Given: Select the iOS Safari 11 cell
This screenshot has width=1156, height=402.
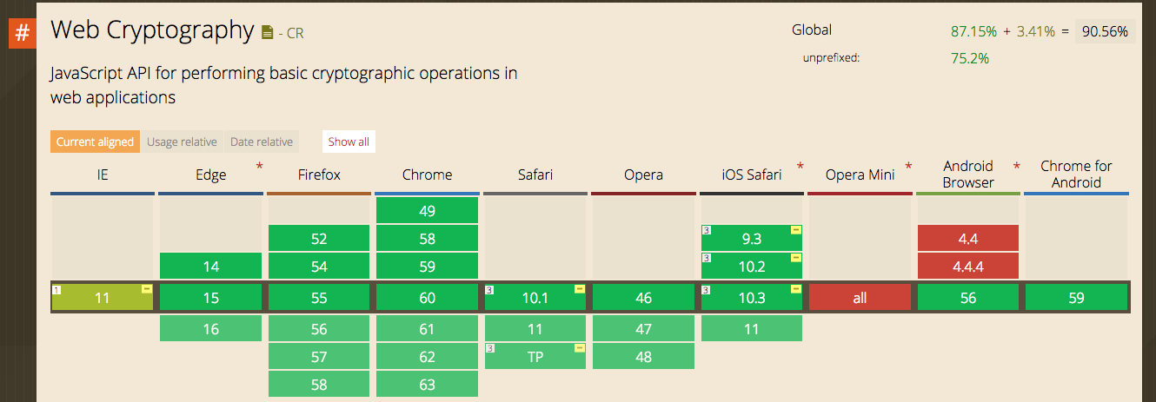Looking at the screenshot, I should pyautogui.click(x=752, y=328).
